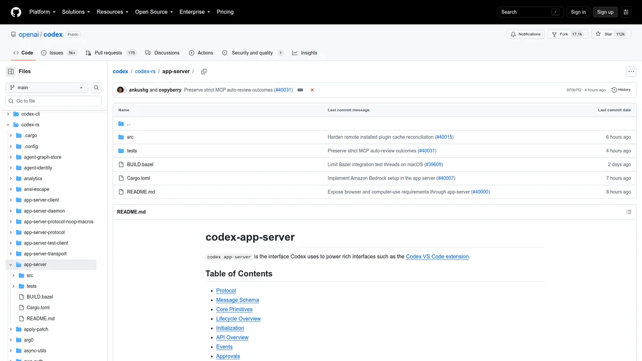This screenshot has height=361, width=642.
Task: Switch to the Code tab
Action: [x=23, y=53]
